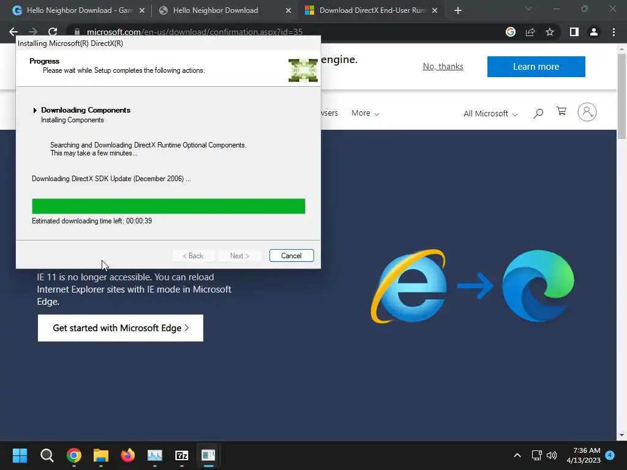Open Chrome side panel icon

point(574,32)
